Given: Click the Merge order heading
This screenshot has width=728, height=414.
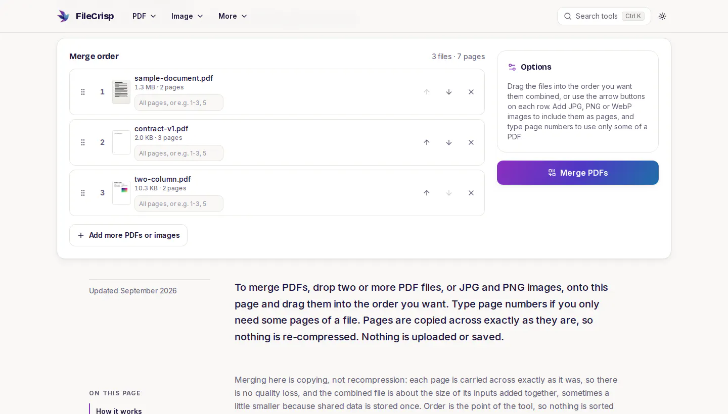Looking at the screenshot, I should pyautogui.click(x=94, y=57).
